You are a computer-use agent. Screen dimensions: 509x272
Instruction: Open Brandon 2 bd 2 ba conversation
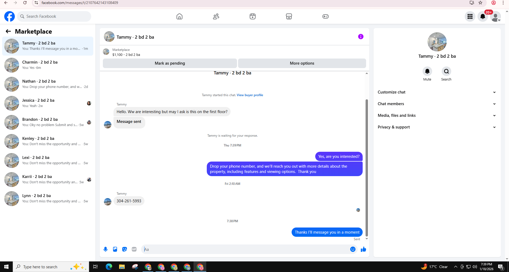pos(48,122)
